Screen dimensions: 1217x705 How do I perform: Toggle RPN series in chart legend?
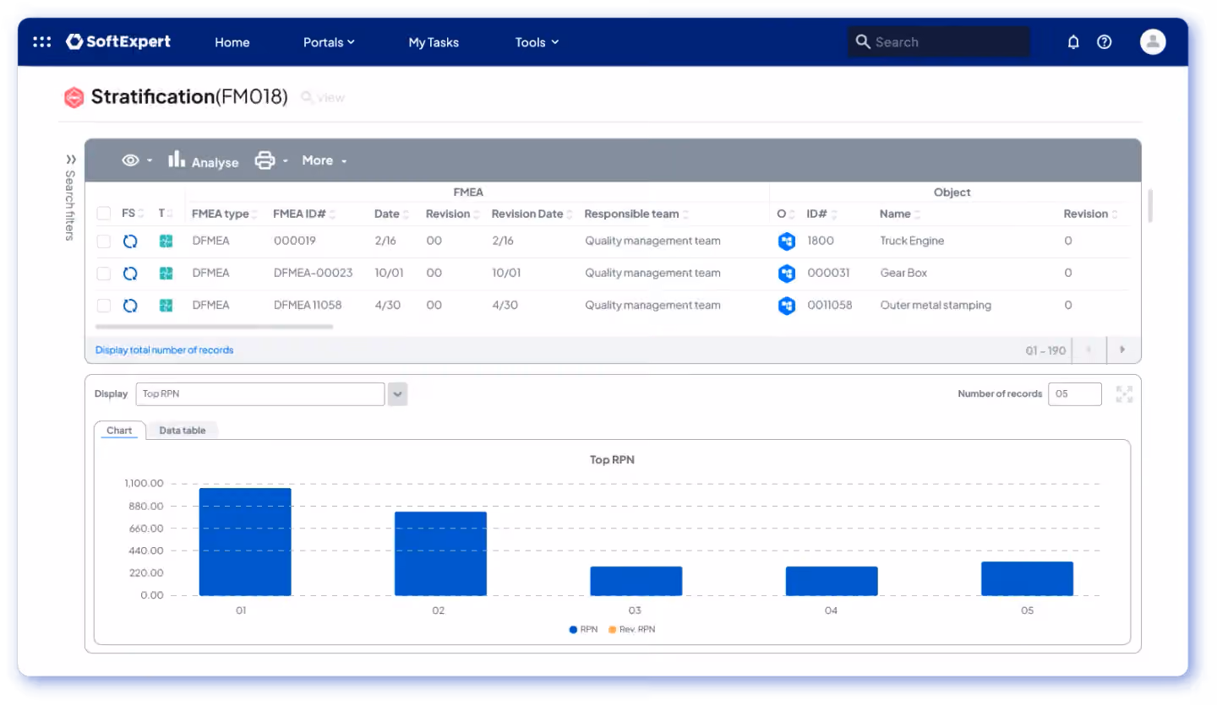click(584, 629)
